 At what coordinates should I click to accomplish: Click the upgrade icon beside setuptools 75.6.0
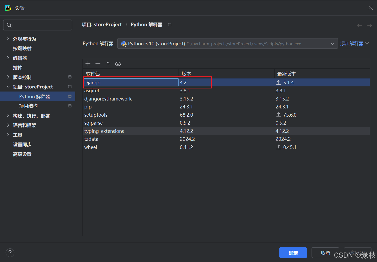pos(278,115)
